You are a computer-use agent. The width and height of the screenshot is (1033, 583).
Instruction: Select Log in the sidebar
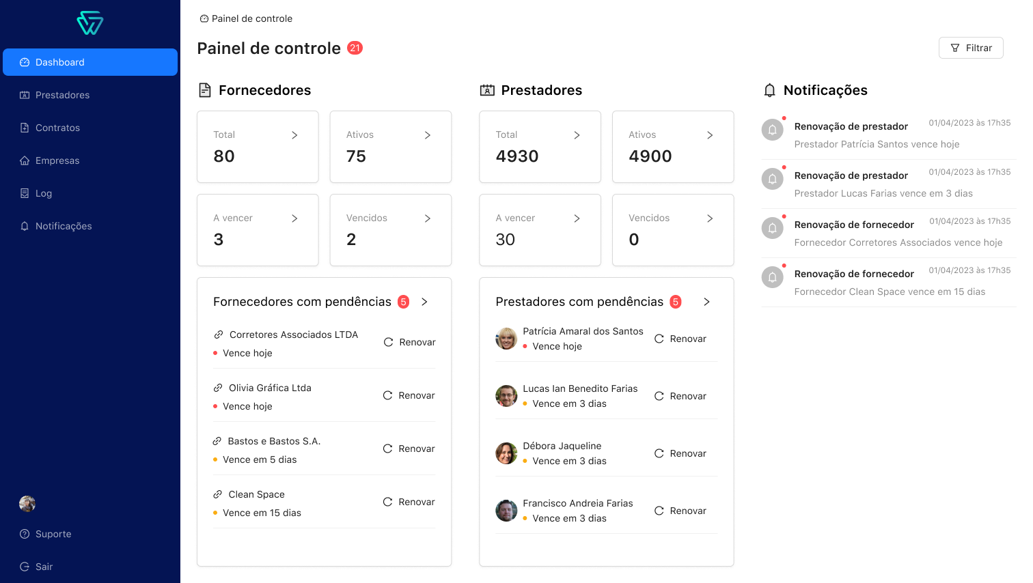[43, 193]
